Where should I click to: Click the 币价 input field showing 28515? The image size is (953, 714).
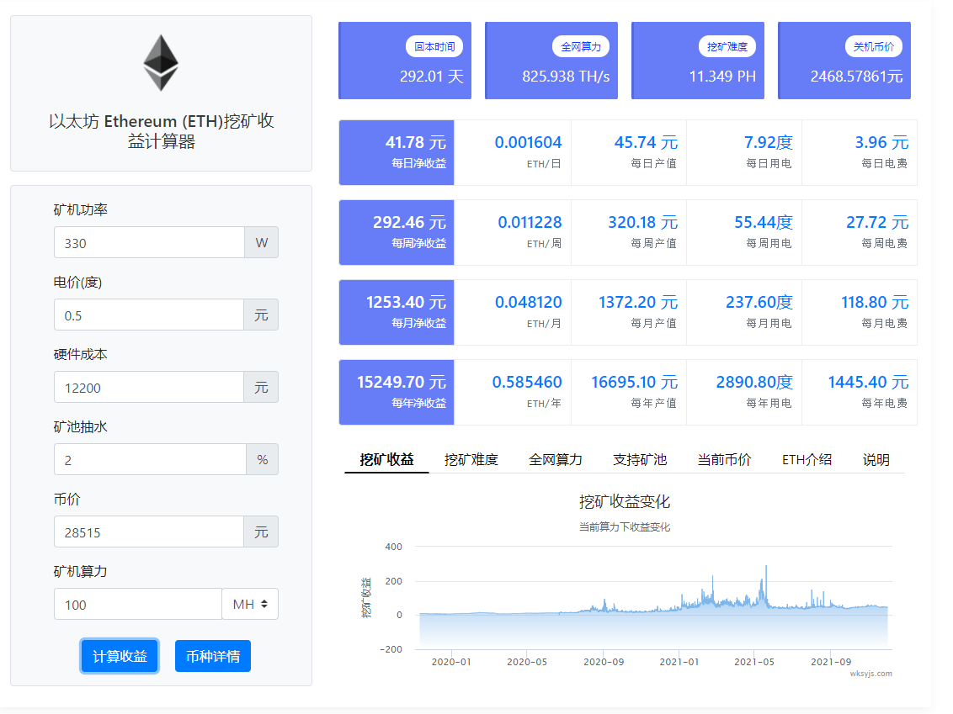149,532
